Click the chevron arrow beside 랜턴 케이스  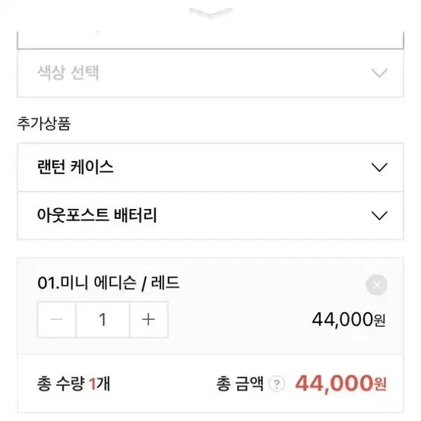(379, 167)
